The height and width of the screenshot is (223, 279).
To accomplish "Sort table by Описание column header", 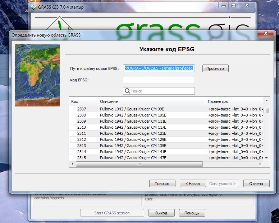I will [152, 101].
